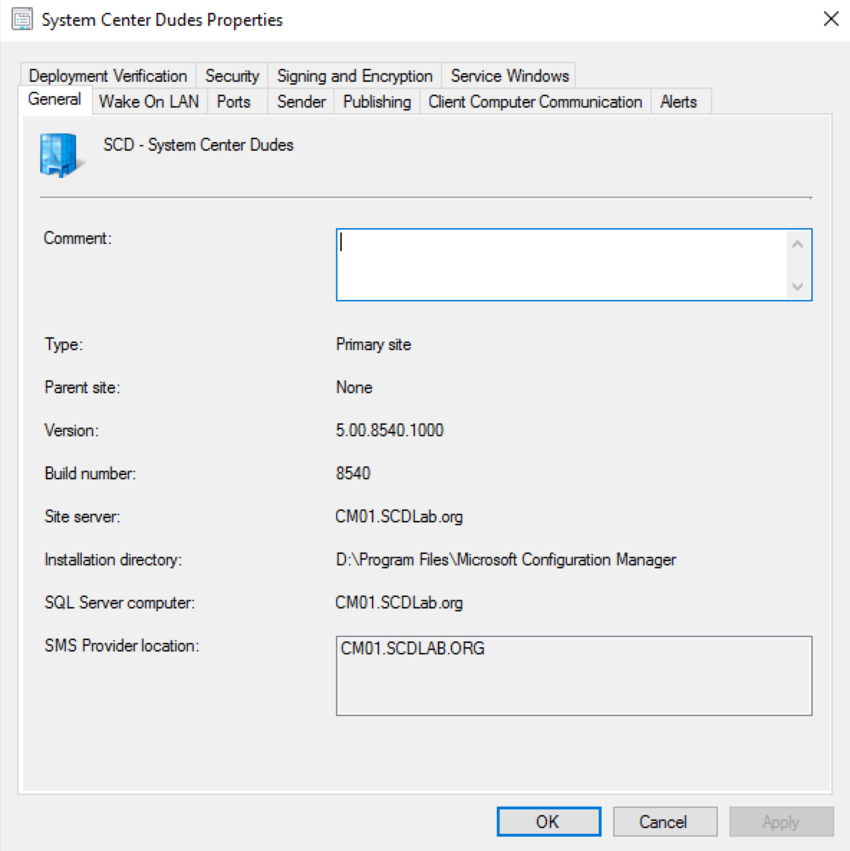Viewport: 850px width, 851px height.
Task: Click the Comment box scroll up arrow
Action: 798,244
